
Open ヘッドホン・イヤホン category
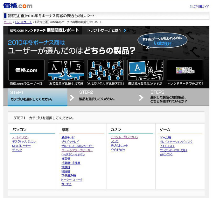pyautogui.click(x=73, y=155)
